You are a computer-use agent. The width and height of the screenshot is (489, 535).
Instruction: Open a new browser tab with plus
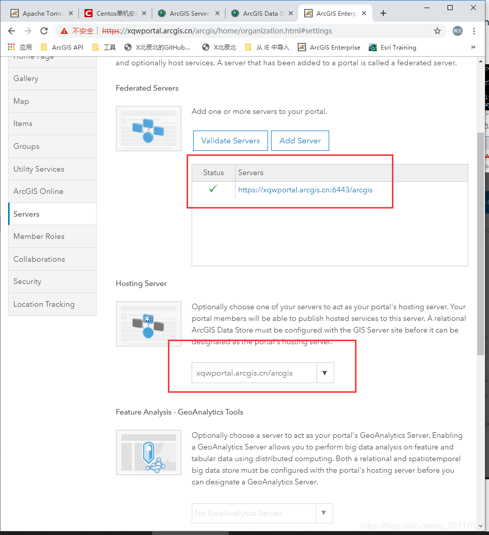383,13
